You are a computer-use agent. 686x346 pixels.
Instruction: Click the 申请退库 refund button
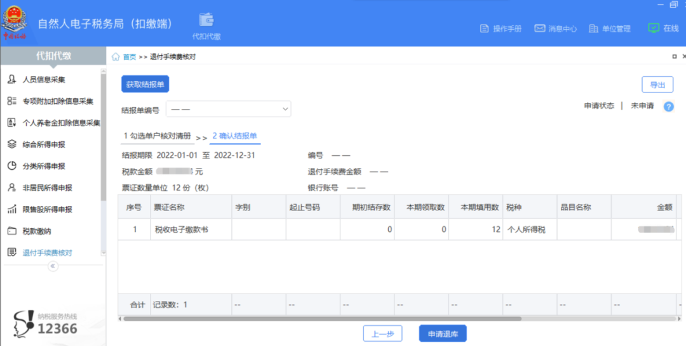[x=443, y=334]
